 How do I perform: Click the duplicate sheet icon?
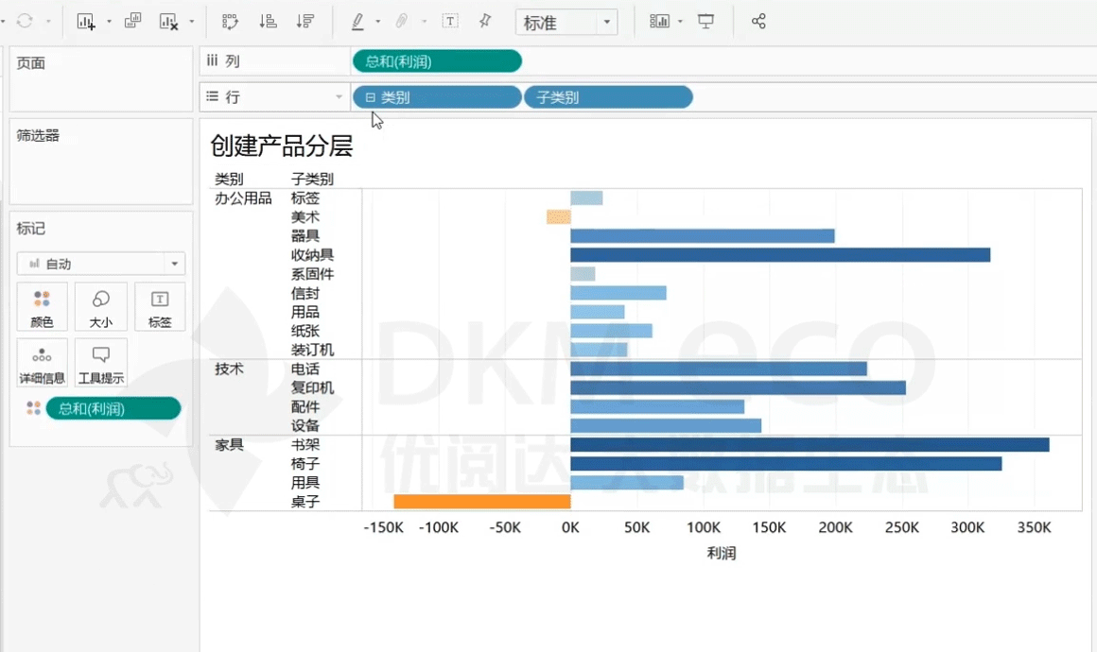point(132,22)
